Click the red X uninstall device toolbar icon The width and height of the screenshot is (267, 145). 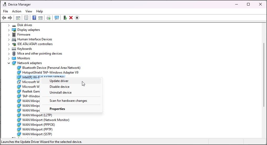(71, 18)
